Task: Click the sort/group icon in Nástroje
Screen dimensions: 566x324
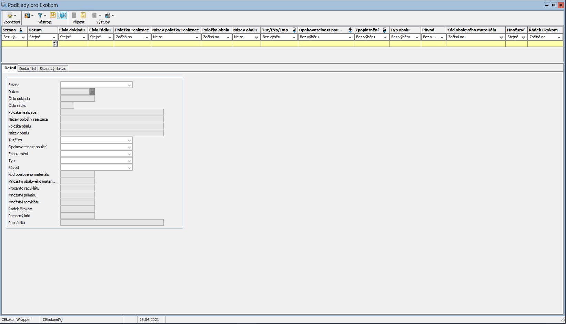Action: click(x=27, y=16)
